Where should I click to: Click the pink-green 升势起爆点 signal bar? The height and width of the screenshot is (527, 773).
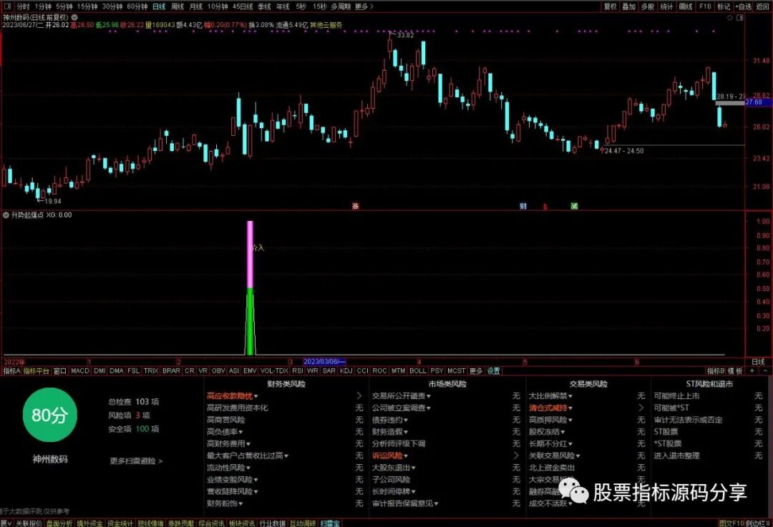click(250, 287)
